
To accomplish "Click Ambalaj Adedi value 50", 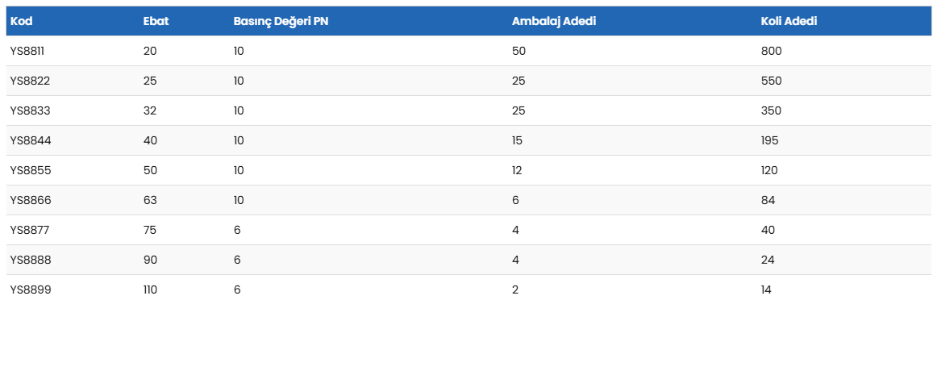I will tap(518, 51).
